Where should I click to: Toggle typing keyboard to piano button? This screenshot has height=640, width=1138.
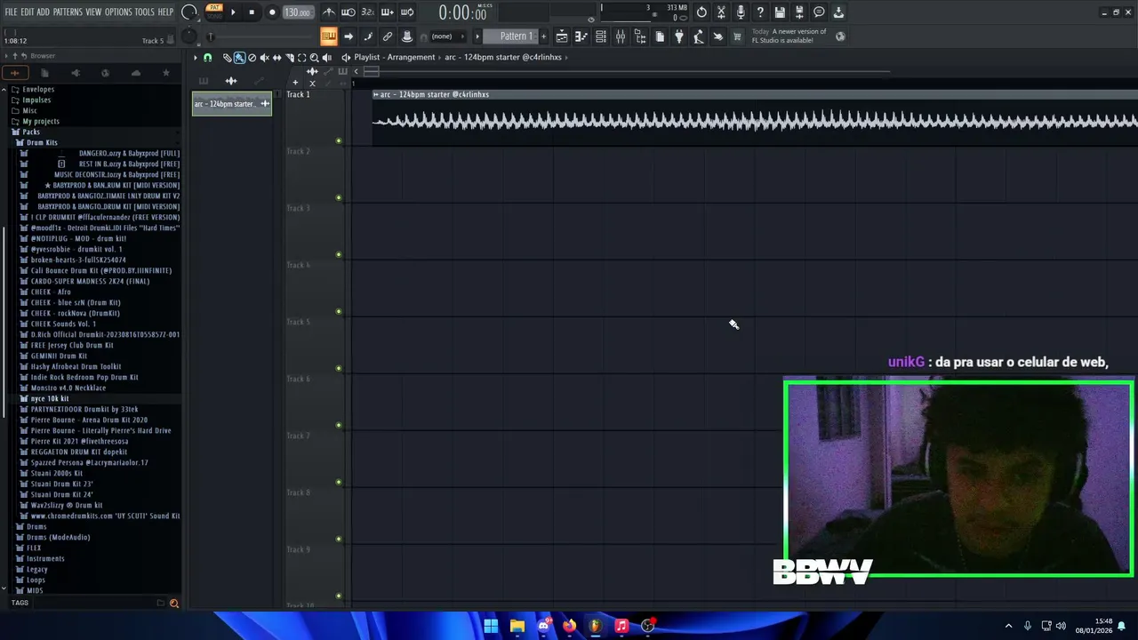(329, 36)
